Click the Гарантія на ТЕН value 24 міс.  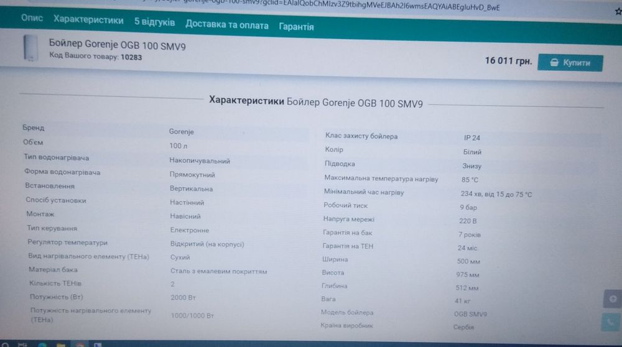[467, 248]
